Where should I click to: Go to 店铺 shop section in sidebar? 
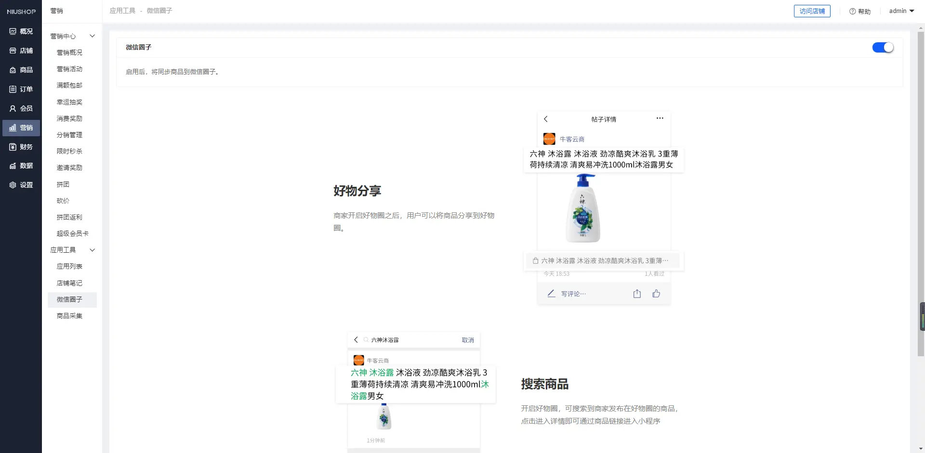[x=21, y=51]
